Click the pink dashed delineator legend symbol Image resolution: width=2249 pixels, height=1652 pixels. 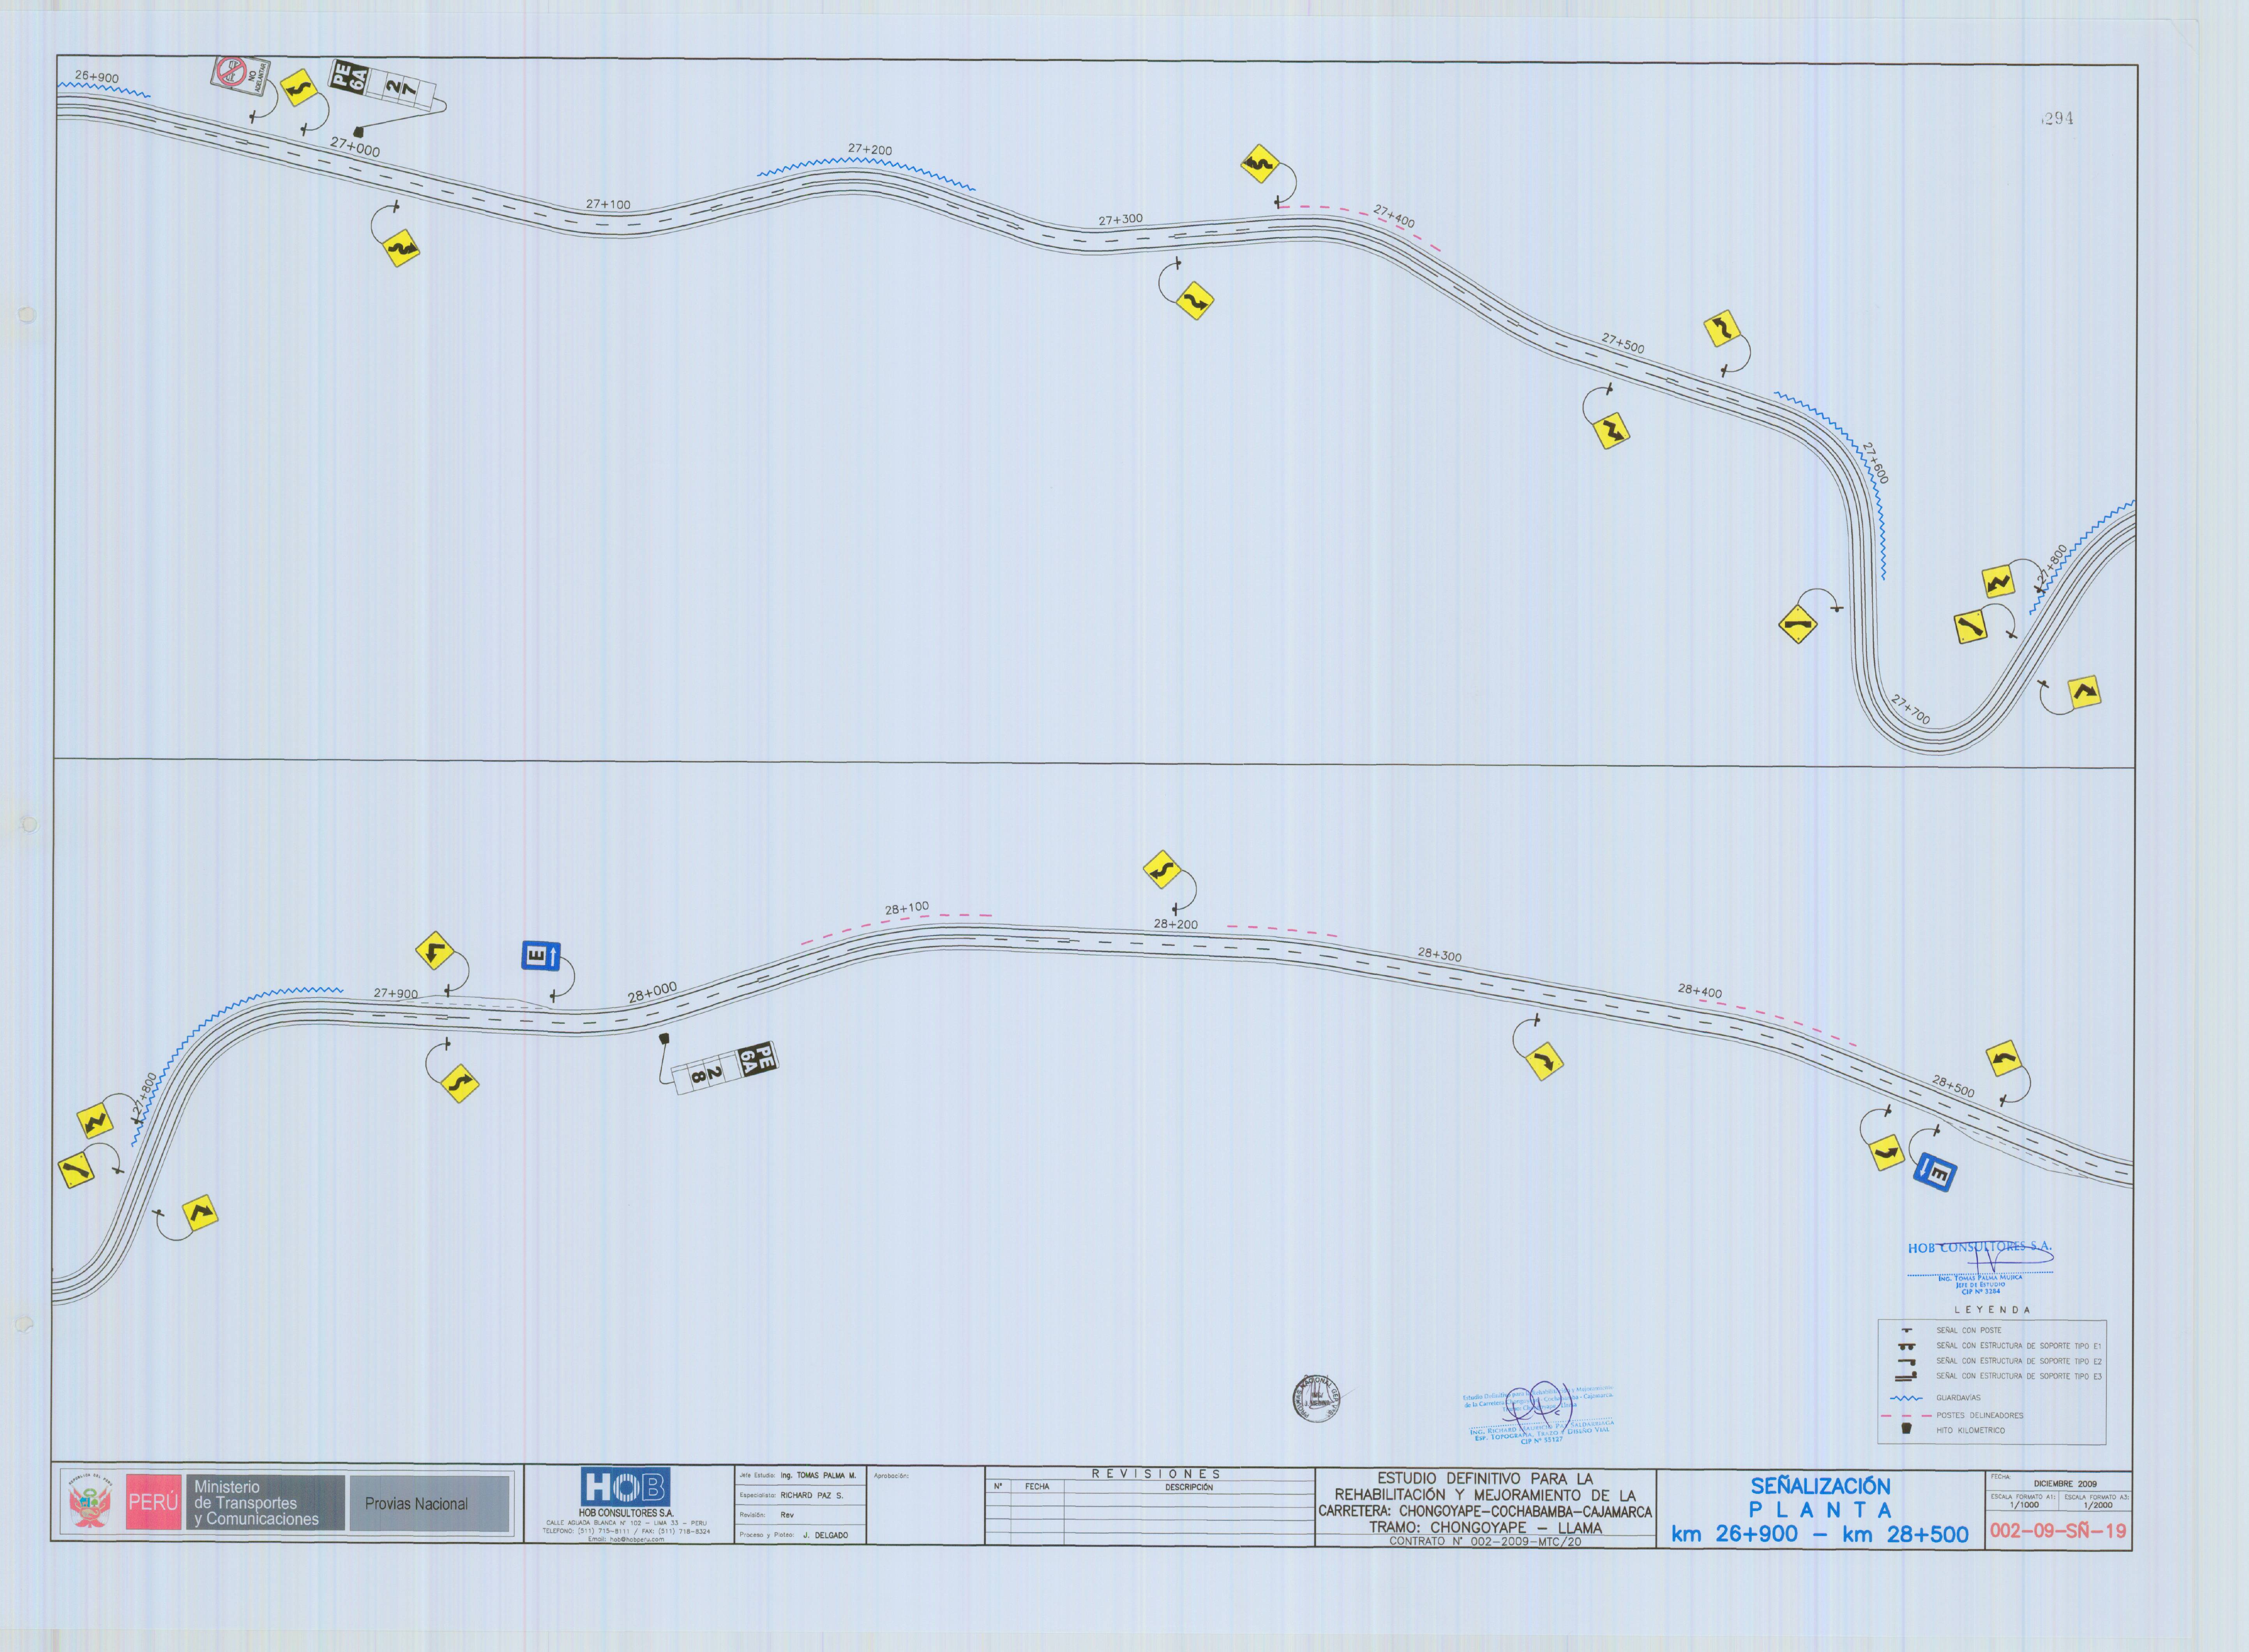[x=1906, y=1415]
